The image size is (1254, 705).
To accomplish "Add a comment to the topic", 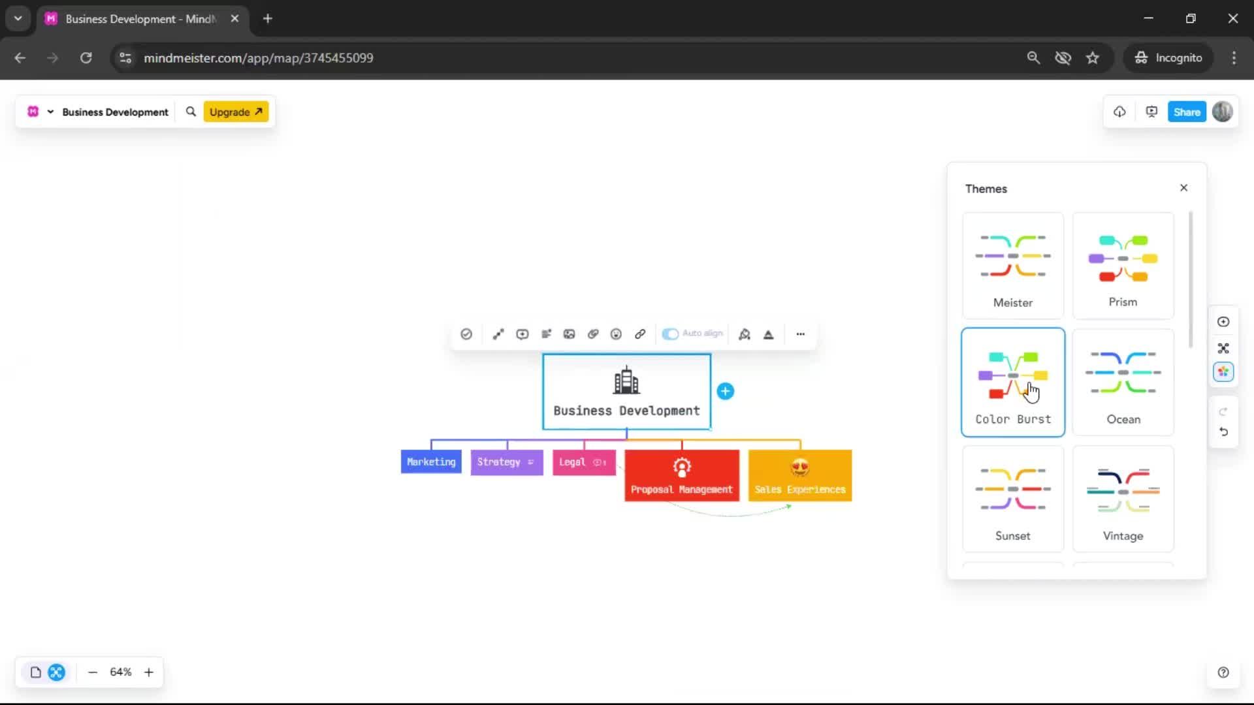I will coord(522,334).
